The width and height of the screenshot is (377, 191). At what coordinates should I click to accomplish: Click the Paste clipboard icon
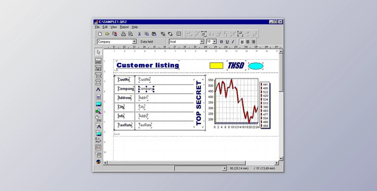point(154,34)
